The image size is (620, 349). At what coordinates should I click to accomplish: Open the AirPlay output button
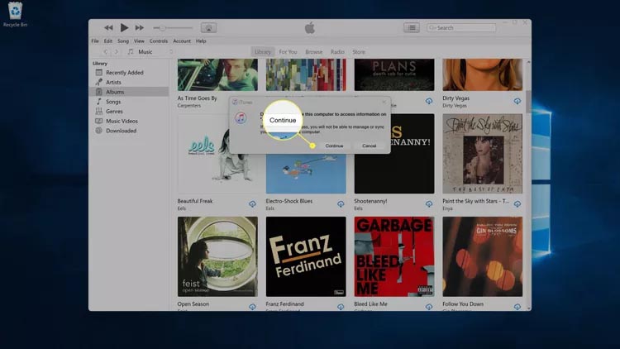209,27
